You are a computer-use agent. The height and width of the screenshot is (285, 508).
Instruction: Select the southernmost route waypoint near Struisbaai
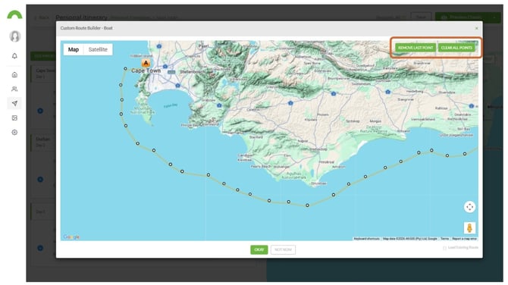[x=307, y=205]
